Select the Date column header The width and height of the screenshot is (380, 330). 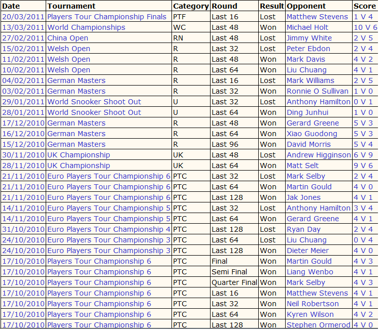coord(11,6)
